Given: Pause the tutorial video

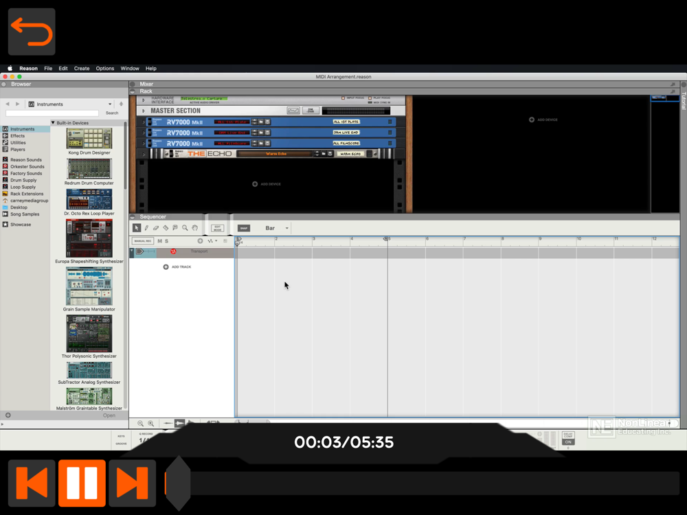Looking at the screenshot, I should pos(82,483).
